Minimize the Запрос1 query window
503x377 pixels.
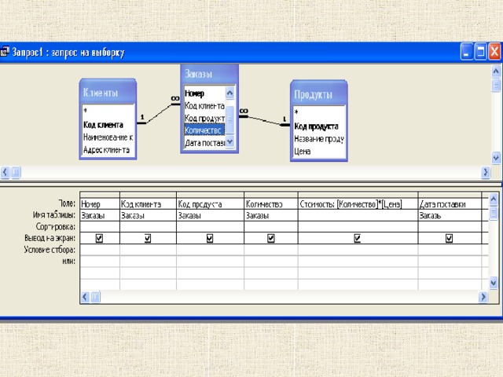click(x=467, y=52)
